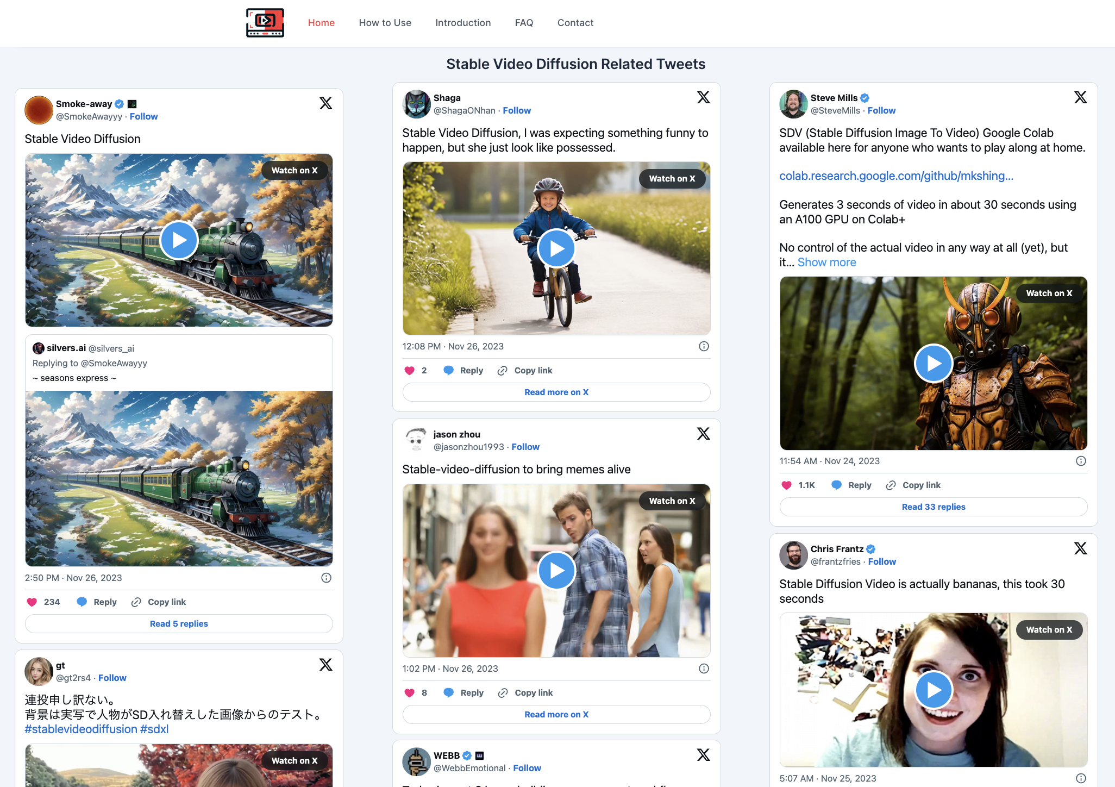1115x787 pixels.
Task: Click X logo on Smoke-away tweet
Action: (325, 103)
